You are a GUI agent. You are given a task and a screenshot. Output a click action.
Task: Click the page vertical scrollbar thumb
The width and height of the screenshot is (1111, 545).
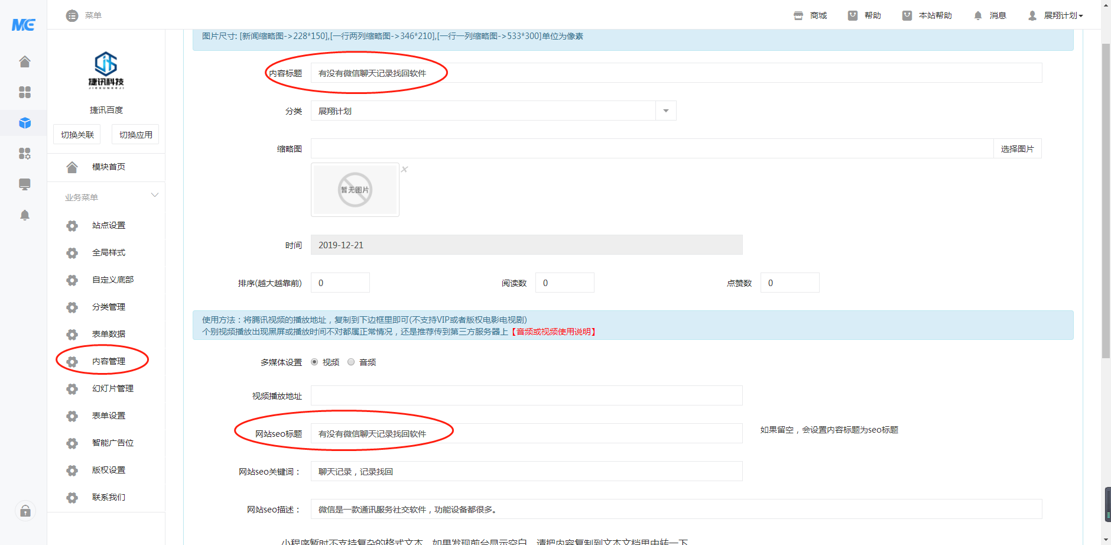click(1106, 201)
